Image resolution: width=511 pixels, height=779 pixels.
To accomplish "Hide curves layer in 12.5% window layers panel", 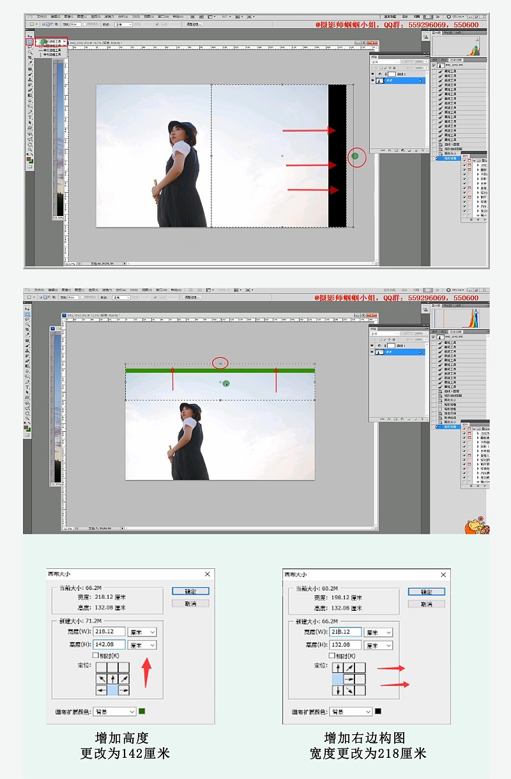I will [x=372, y=346].
